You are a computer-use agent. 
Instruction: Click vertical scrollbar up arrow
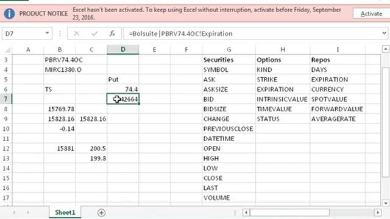[x=386, y=49]
